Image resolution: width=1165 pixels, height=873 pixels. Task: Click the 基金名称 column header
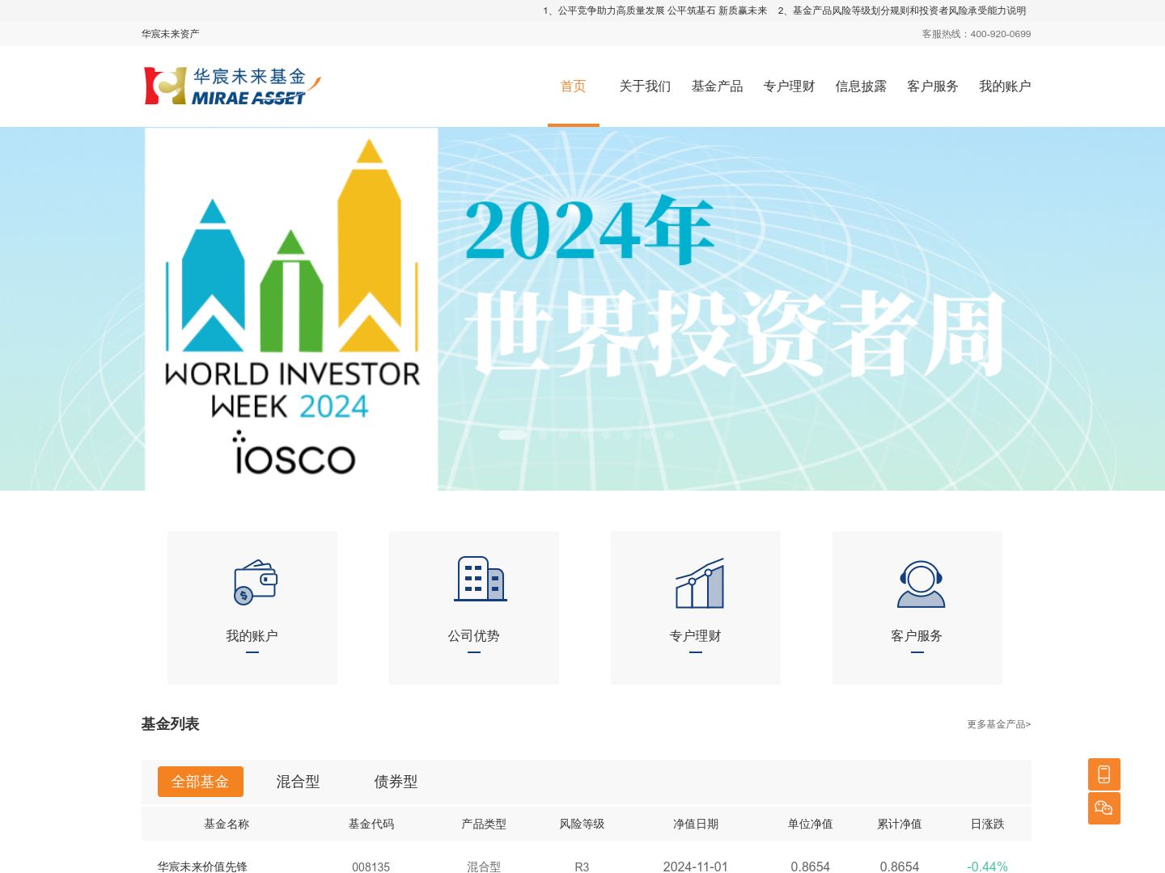click(x=227, y=824)
